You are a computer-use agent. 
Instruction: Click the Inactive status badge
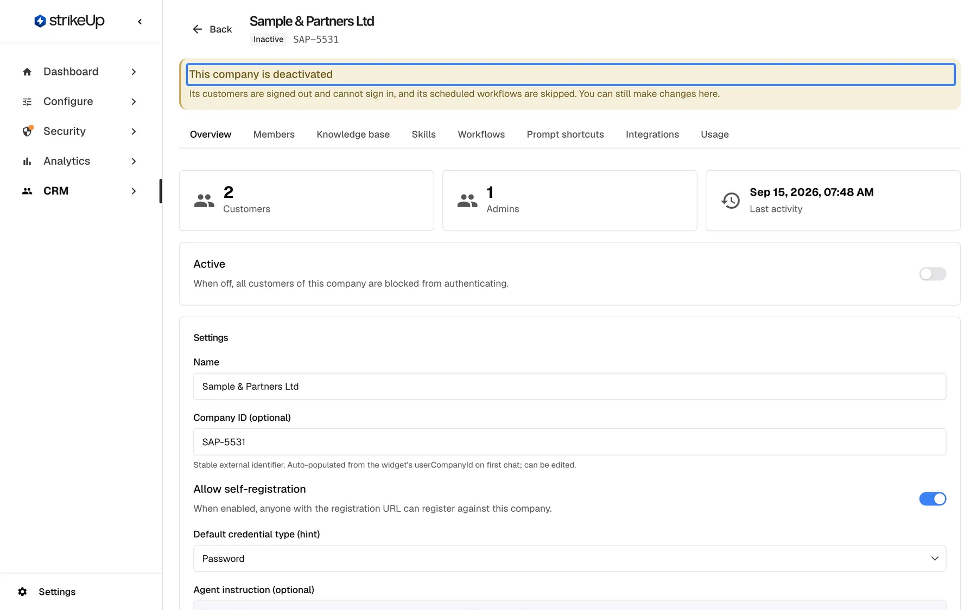point(268,39)
